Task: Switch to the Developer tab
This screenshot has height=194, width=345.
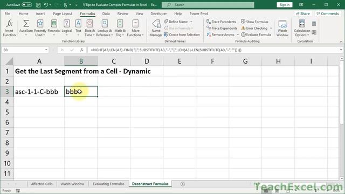Action: point(158,13)
